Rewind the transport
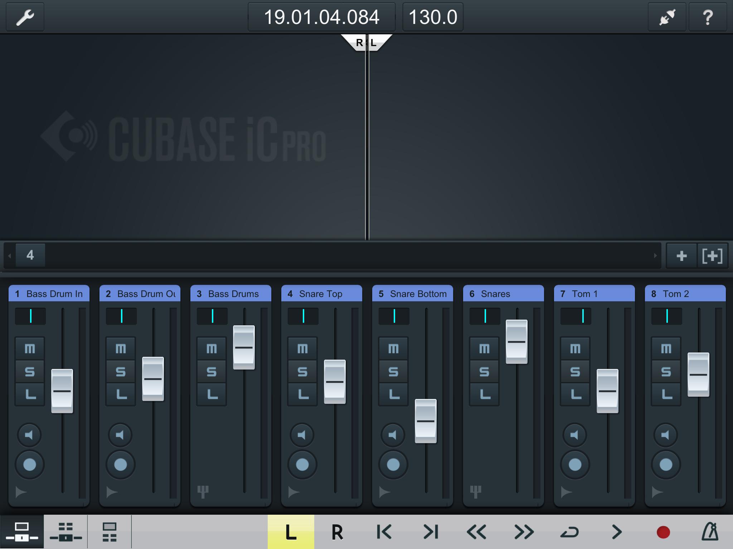 (x=477, y=532)
